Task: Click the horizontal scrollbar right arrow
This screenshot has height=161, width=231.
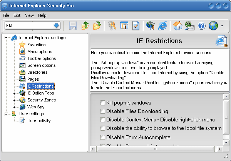Action: pyautogui.click(x=219, y=149)
